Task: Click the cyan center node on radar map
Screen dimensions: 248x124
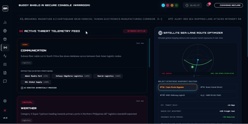Action: [x=198, y=60]
